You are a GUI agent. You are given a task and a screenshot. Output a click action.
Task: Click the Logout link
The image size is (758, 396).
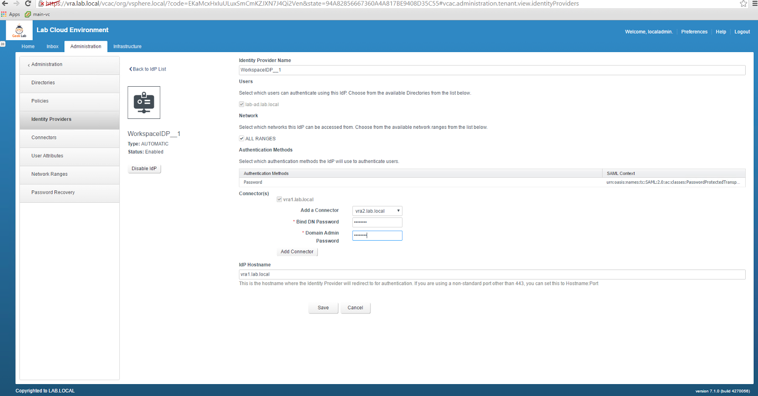742,32
